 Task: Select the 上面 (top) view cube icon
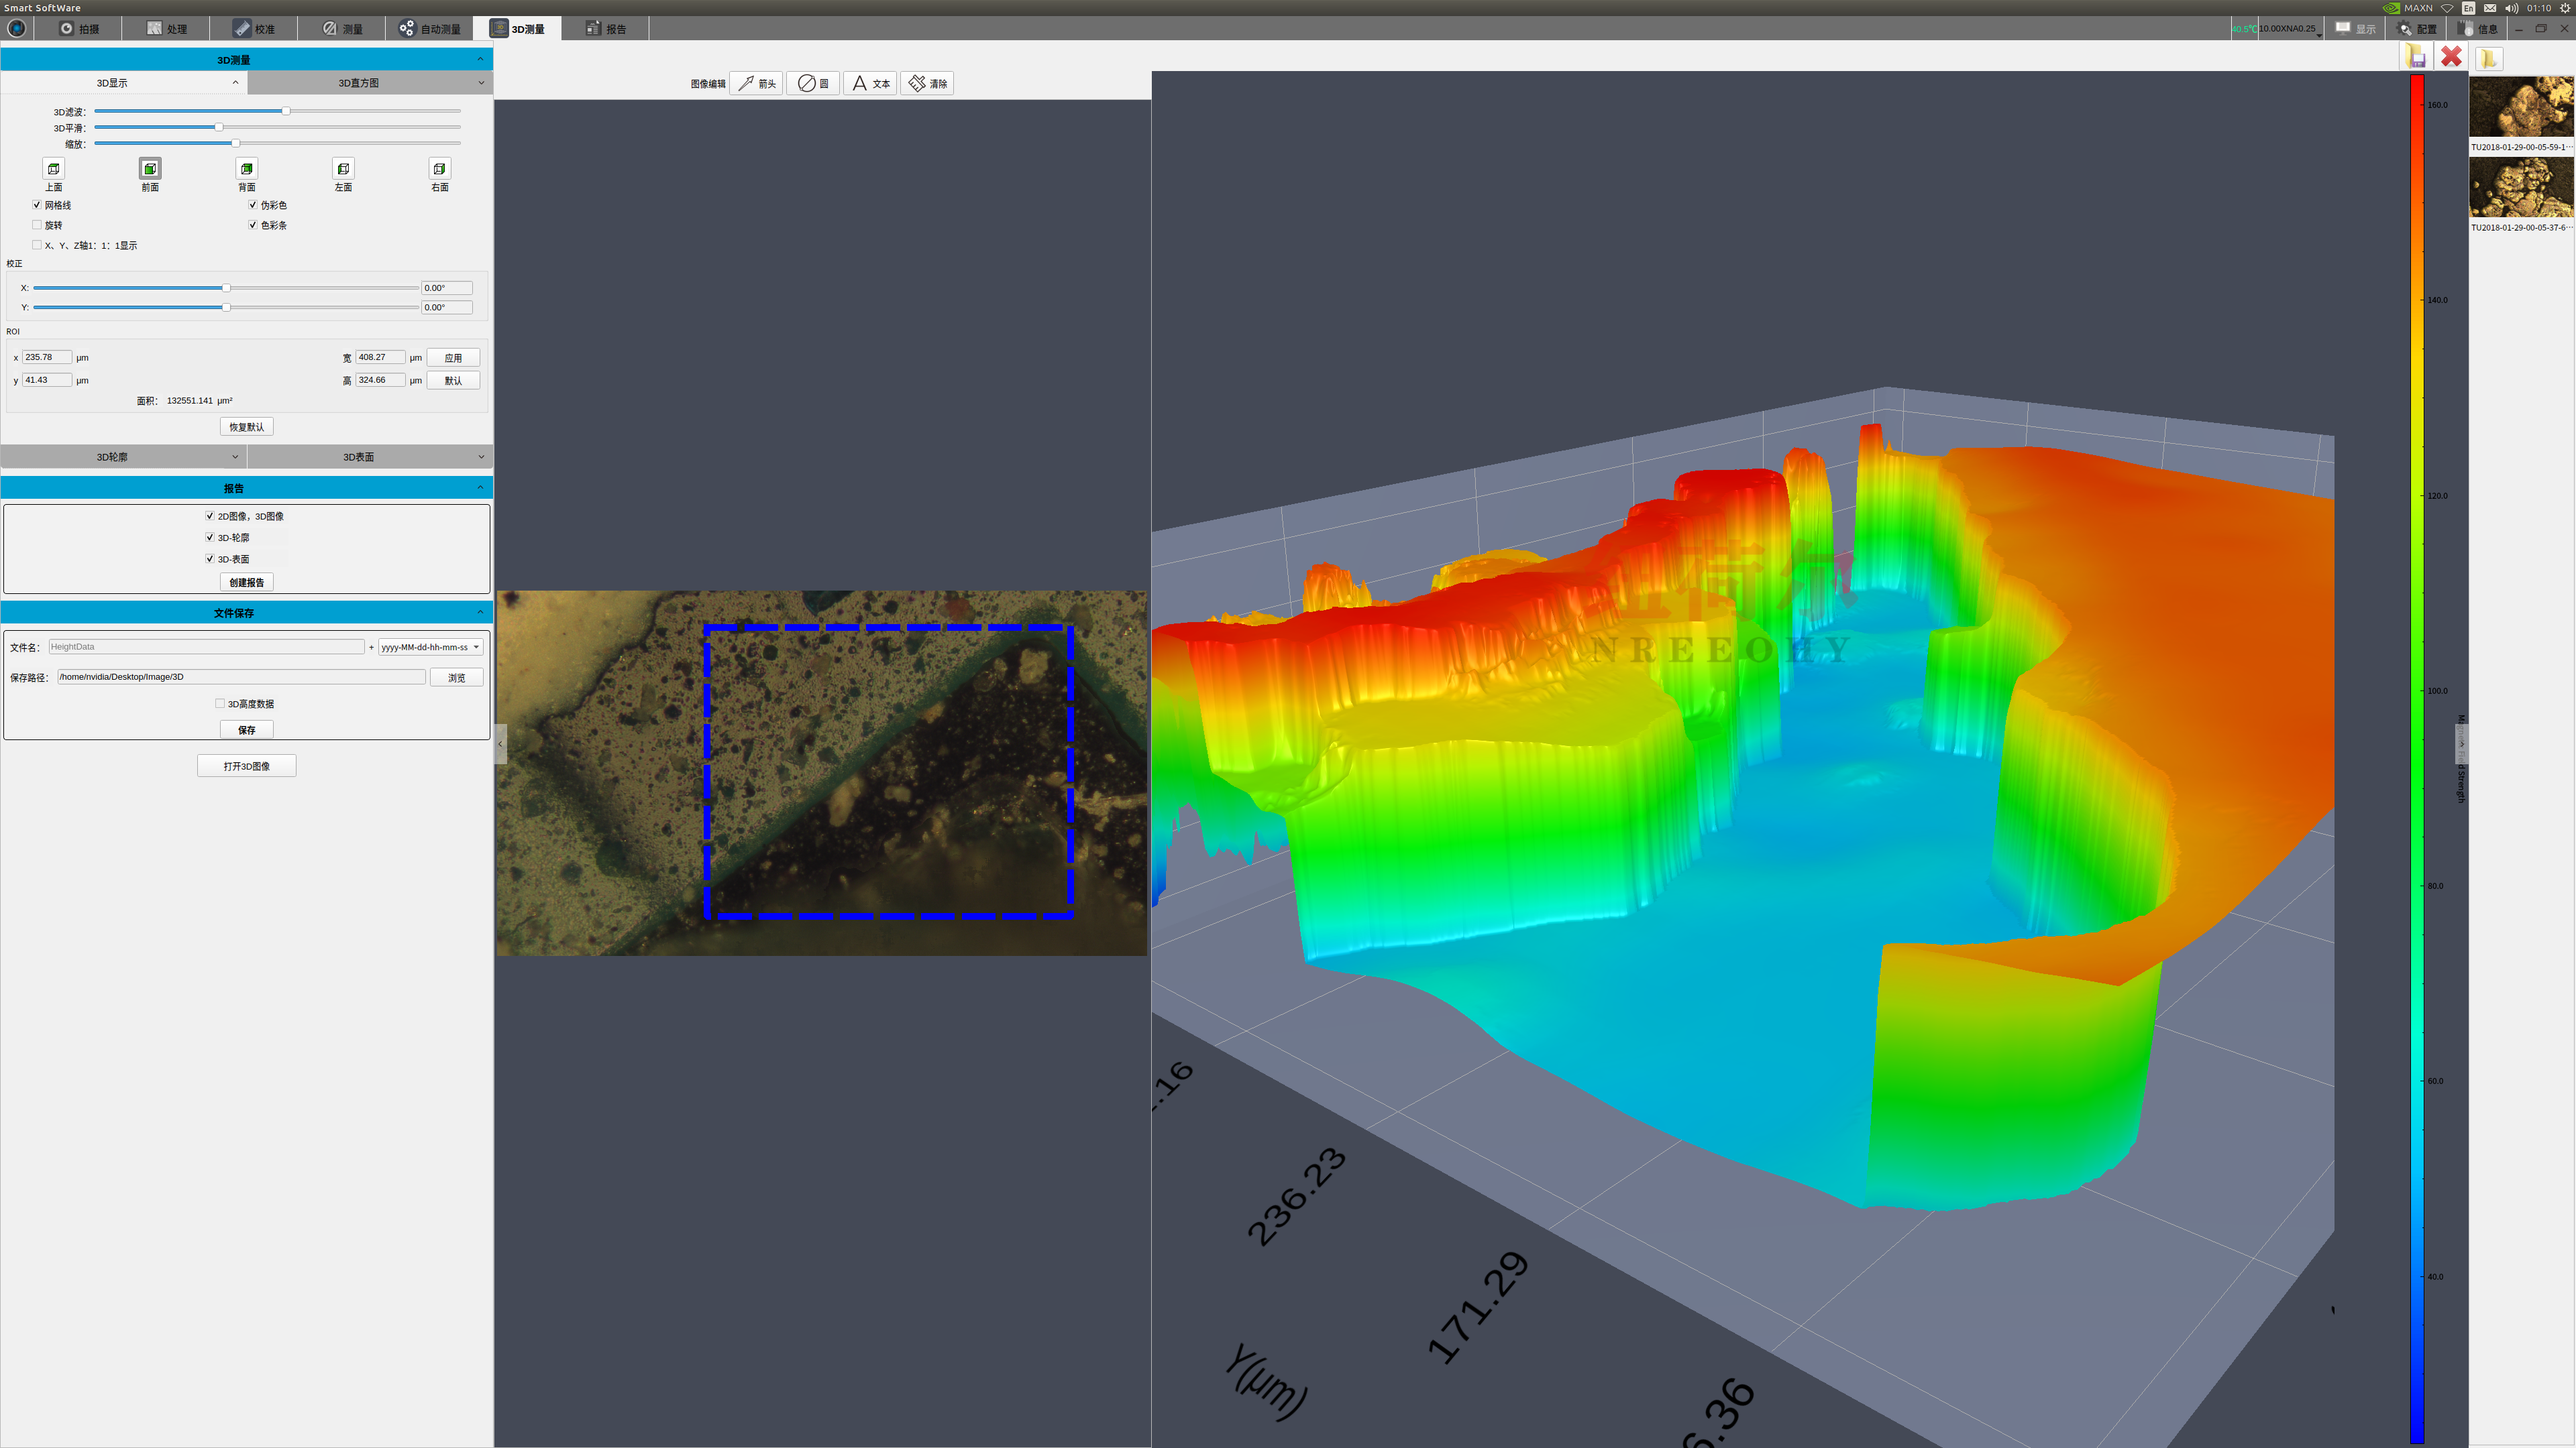pos(54,169)
